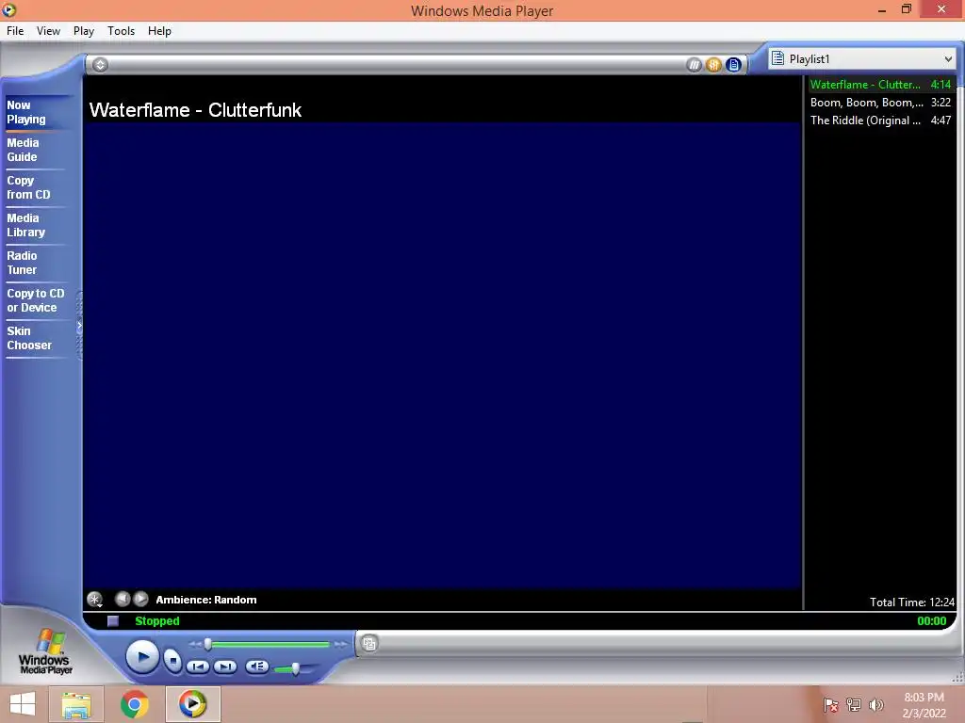This screenshot has height=723, width=965.
Task: Select Waterflame - Clutter... playlist entry
Action: [x=881, y=85]
